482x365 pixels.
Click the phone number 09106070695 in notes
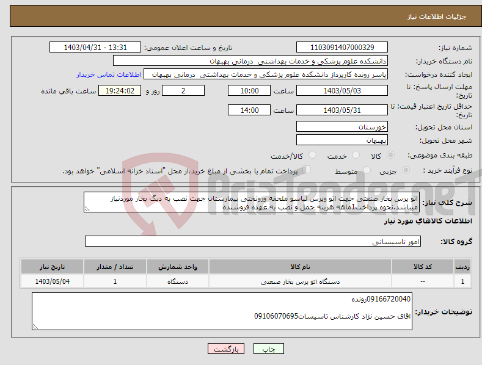[x=276, y=316]
